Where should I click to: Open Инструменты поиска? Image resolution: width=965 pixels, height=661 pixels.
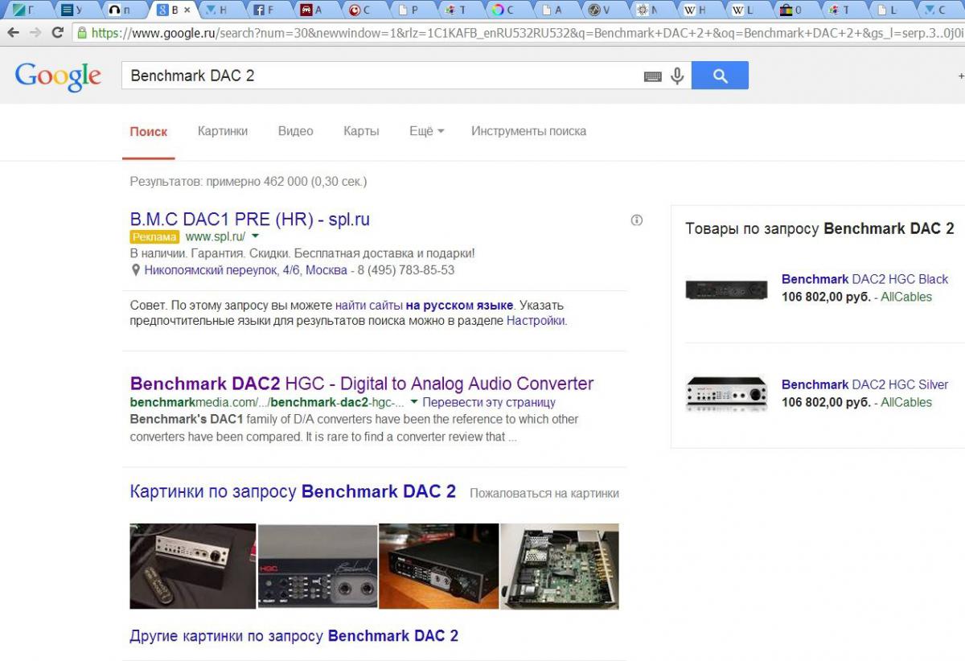pos(528,131)
